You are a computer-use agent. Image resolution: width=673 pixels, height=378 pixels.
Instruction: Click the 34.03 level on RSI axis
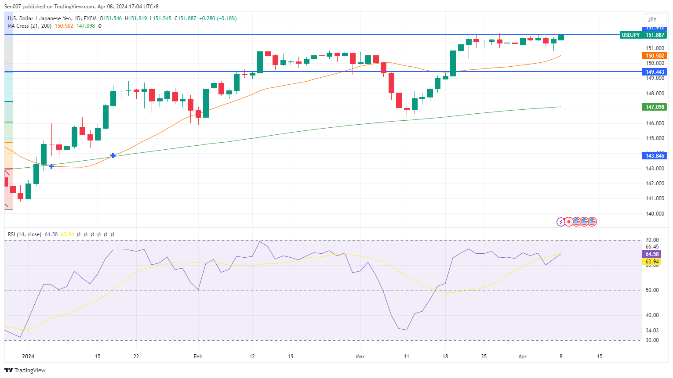coord(652,331)
